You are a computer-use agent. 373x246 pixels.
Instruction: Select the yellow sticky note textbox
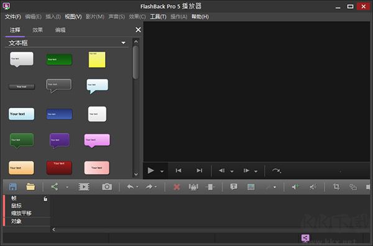click(97, 60)
